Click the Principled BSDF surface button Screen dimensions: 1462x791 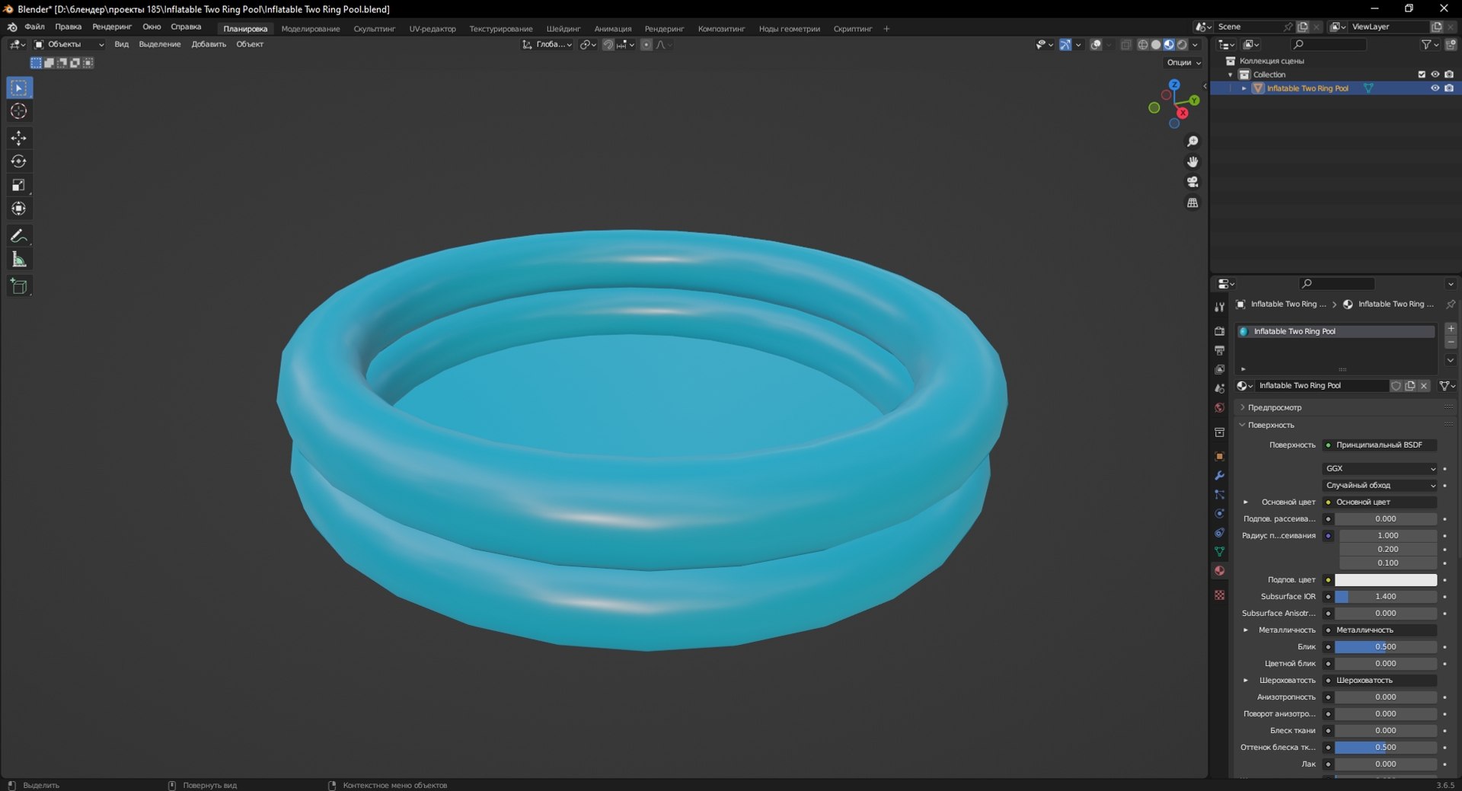[1380, 445]
